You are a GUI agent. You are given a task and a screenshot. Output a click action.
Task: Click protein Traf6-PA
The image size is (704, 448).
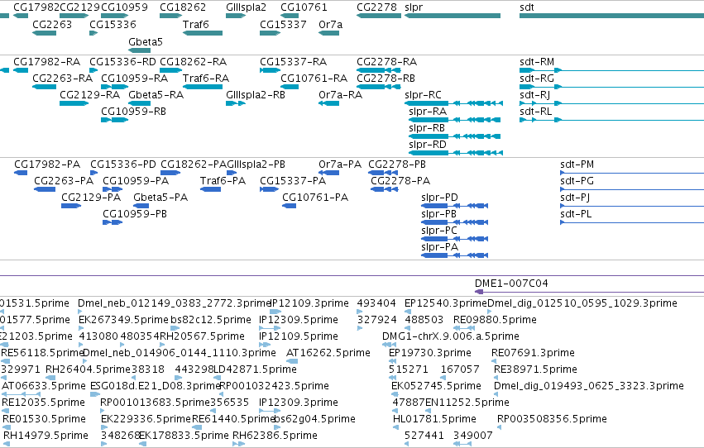tap(211, 189)
